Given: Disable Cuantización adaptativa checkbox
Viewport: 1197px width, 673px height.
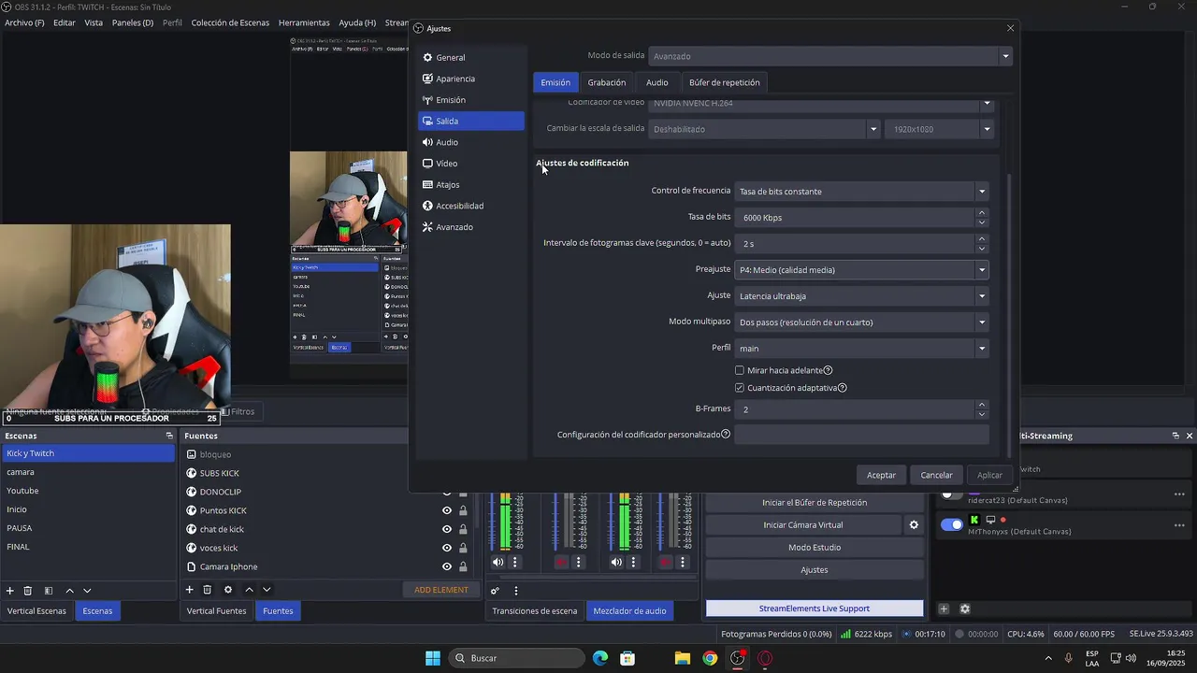Looking at the screenshot, I should click(x=740, y=388).
